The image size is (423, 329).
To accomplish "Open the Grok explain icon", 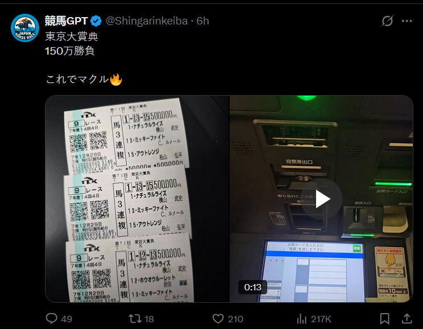I will 387,21.
